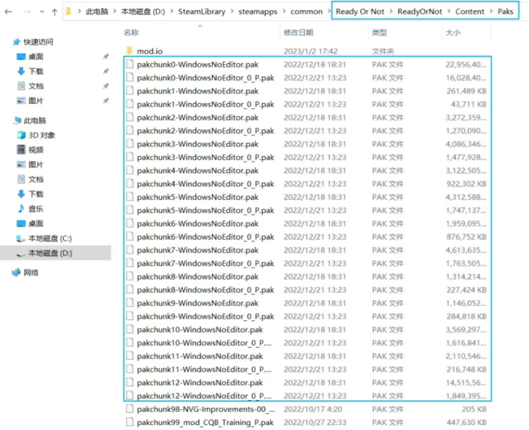Screen dimensions: 529x430
Task: Click pin icon next to quick access 文档
Action: click(x=106, y=86)
